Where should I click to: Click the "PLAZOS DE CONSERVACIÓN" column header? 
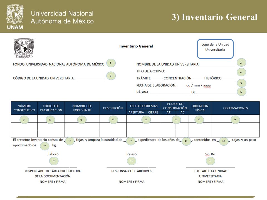(175, 106)
